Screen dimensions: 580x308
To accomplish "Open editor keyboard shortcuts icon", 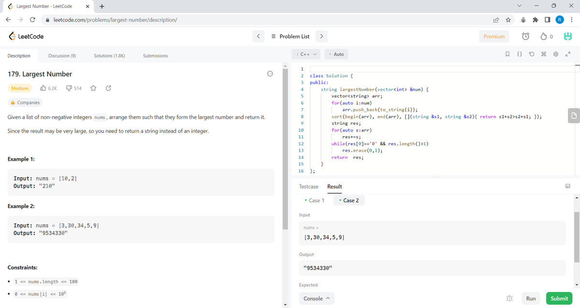I will 543,55.
